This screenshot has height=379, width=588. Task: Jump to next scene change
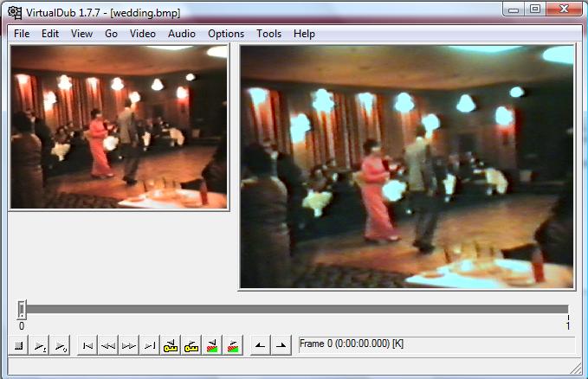(x=233, y=345)
